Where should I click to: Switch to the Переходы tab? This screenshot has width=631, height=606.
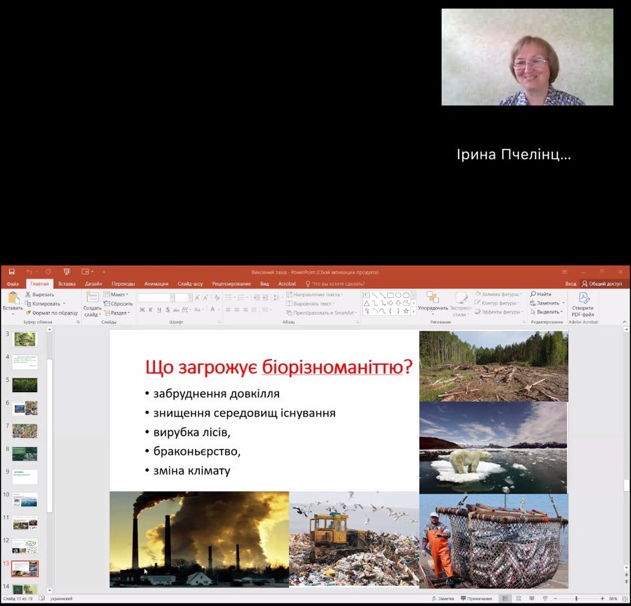click(x=123, y=283)
